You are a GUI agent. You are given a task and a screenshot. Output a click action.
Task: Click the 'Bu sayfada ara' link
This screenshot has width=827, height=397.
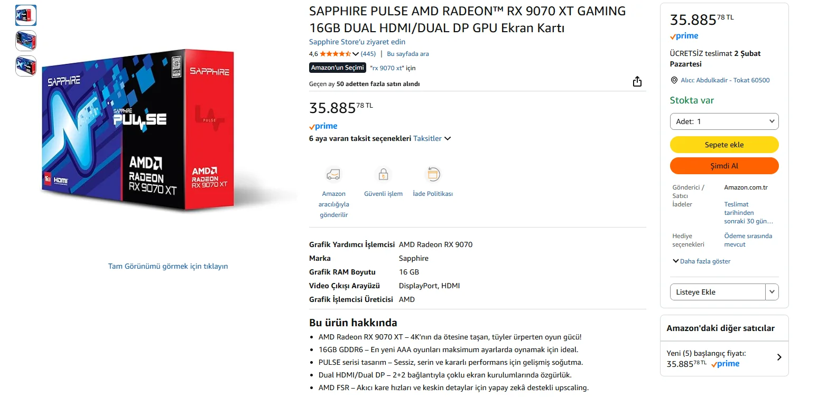tap(407, 53)
